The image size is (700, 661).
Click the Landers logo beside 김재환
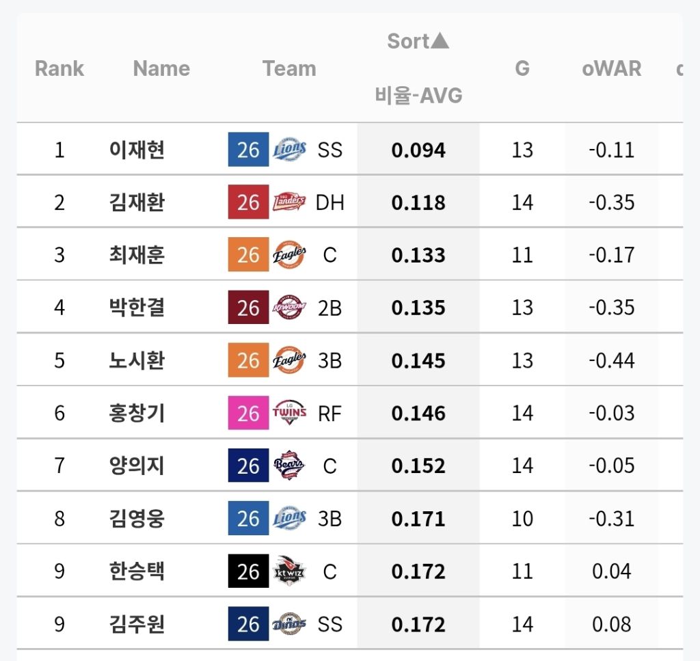289,202
